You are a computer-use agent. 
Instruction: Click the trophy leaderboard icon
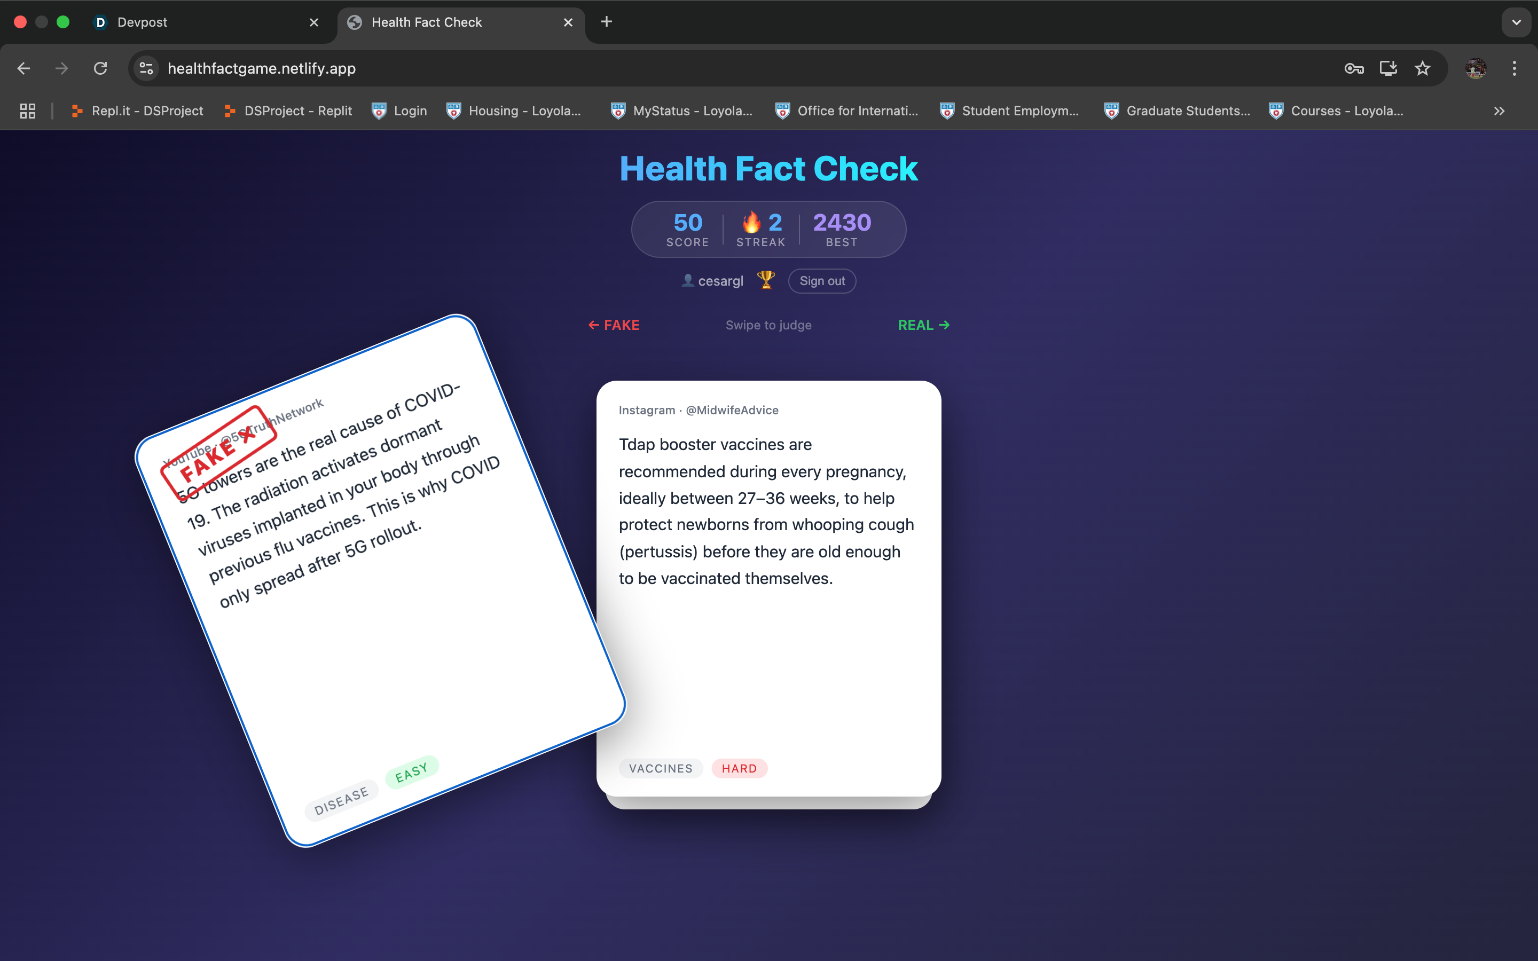766,280
